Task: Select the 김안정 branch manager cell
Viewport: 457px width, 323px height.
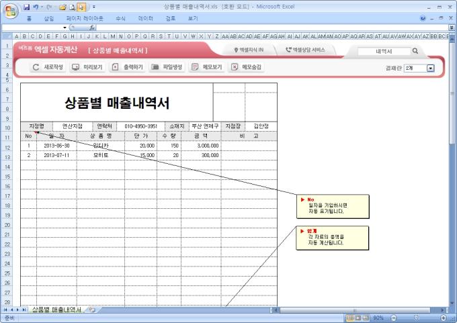Action: 261,126
